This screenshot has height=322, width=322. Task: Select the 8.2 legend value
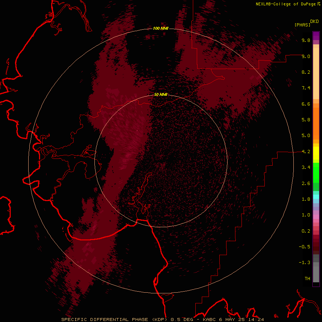[x=306, y=72]
